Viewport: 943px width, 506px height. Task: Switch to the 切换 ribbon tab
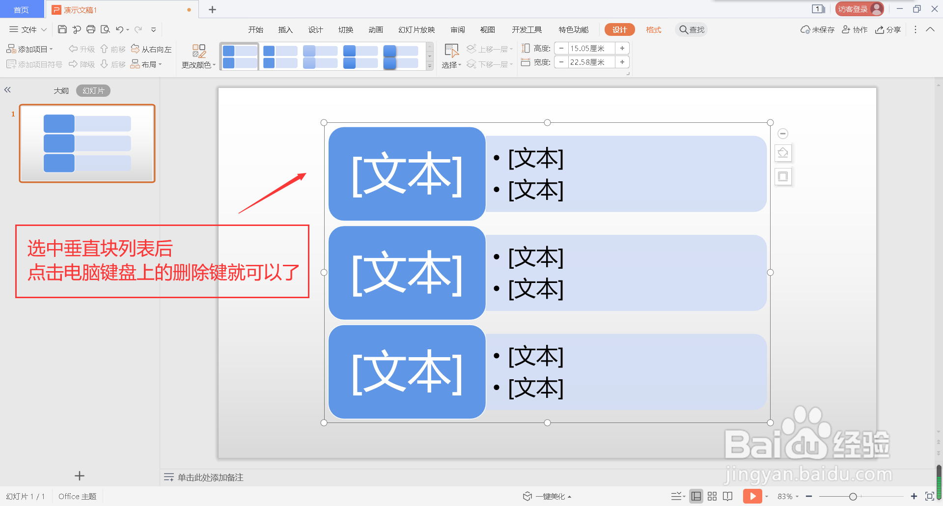coord(346,29)
